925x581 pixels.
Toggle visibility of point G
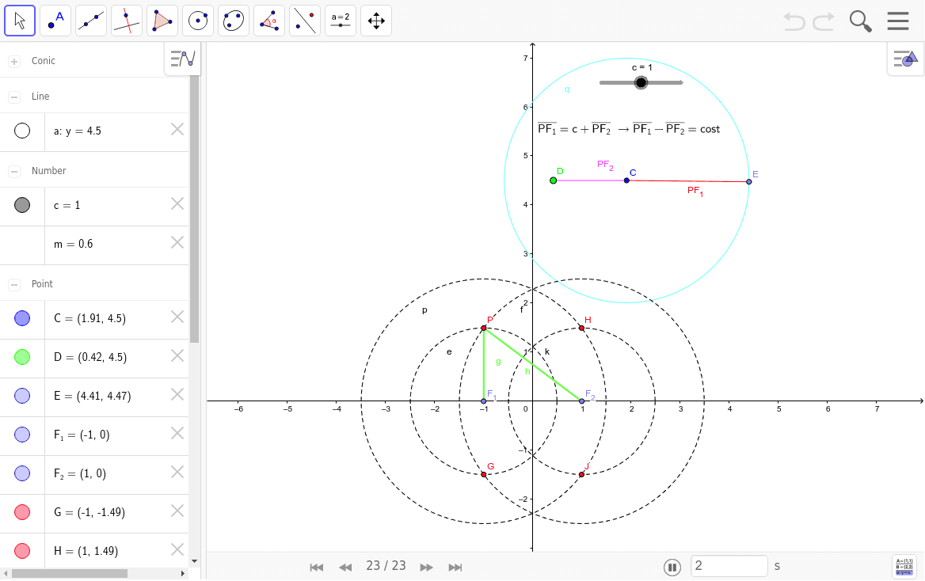22,512
